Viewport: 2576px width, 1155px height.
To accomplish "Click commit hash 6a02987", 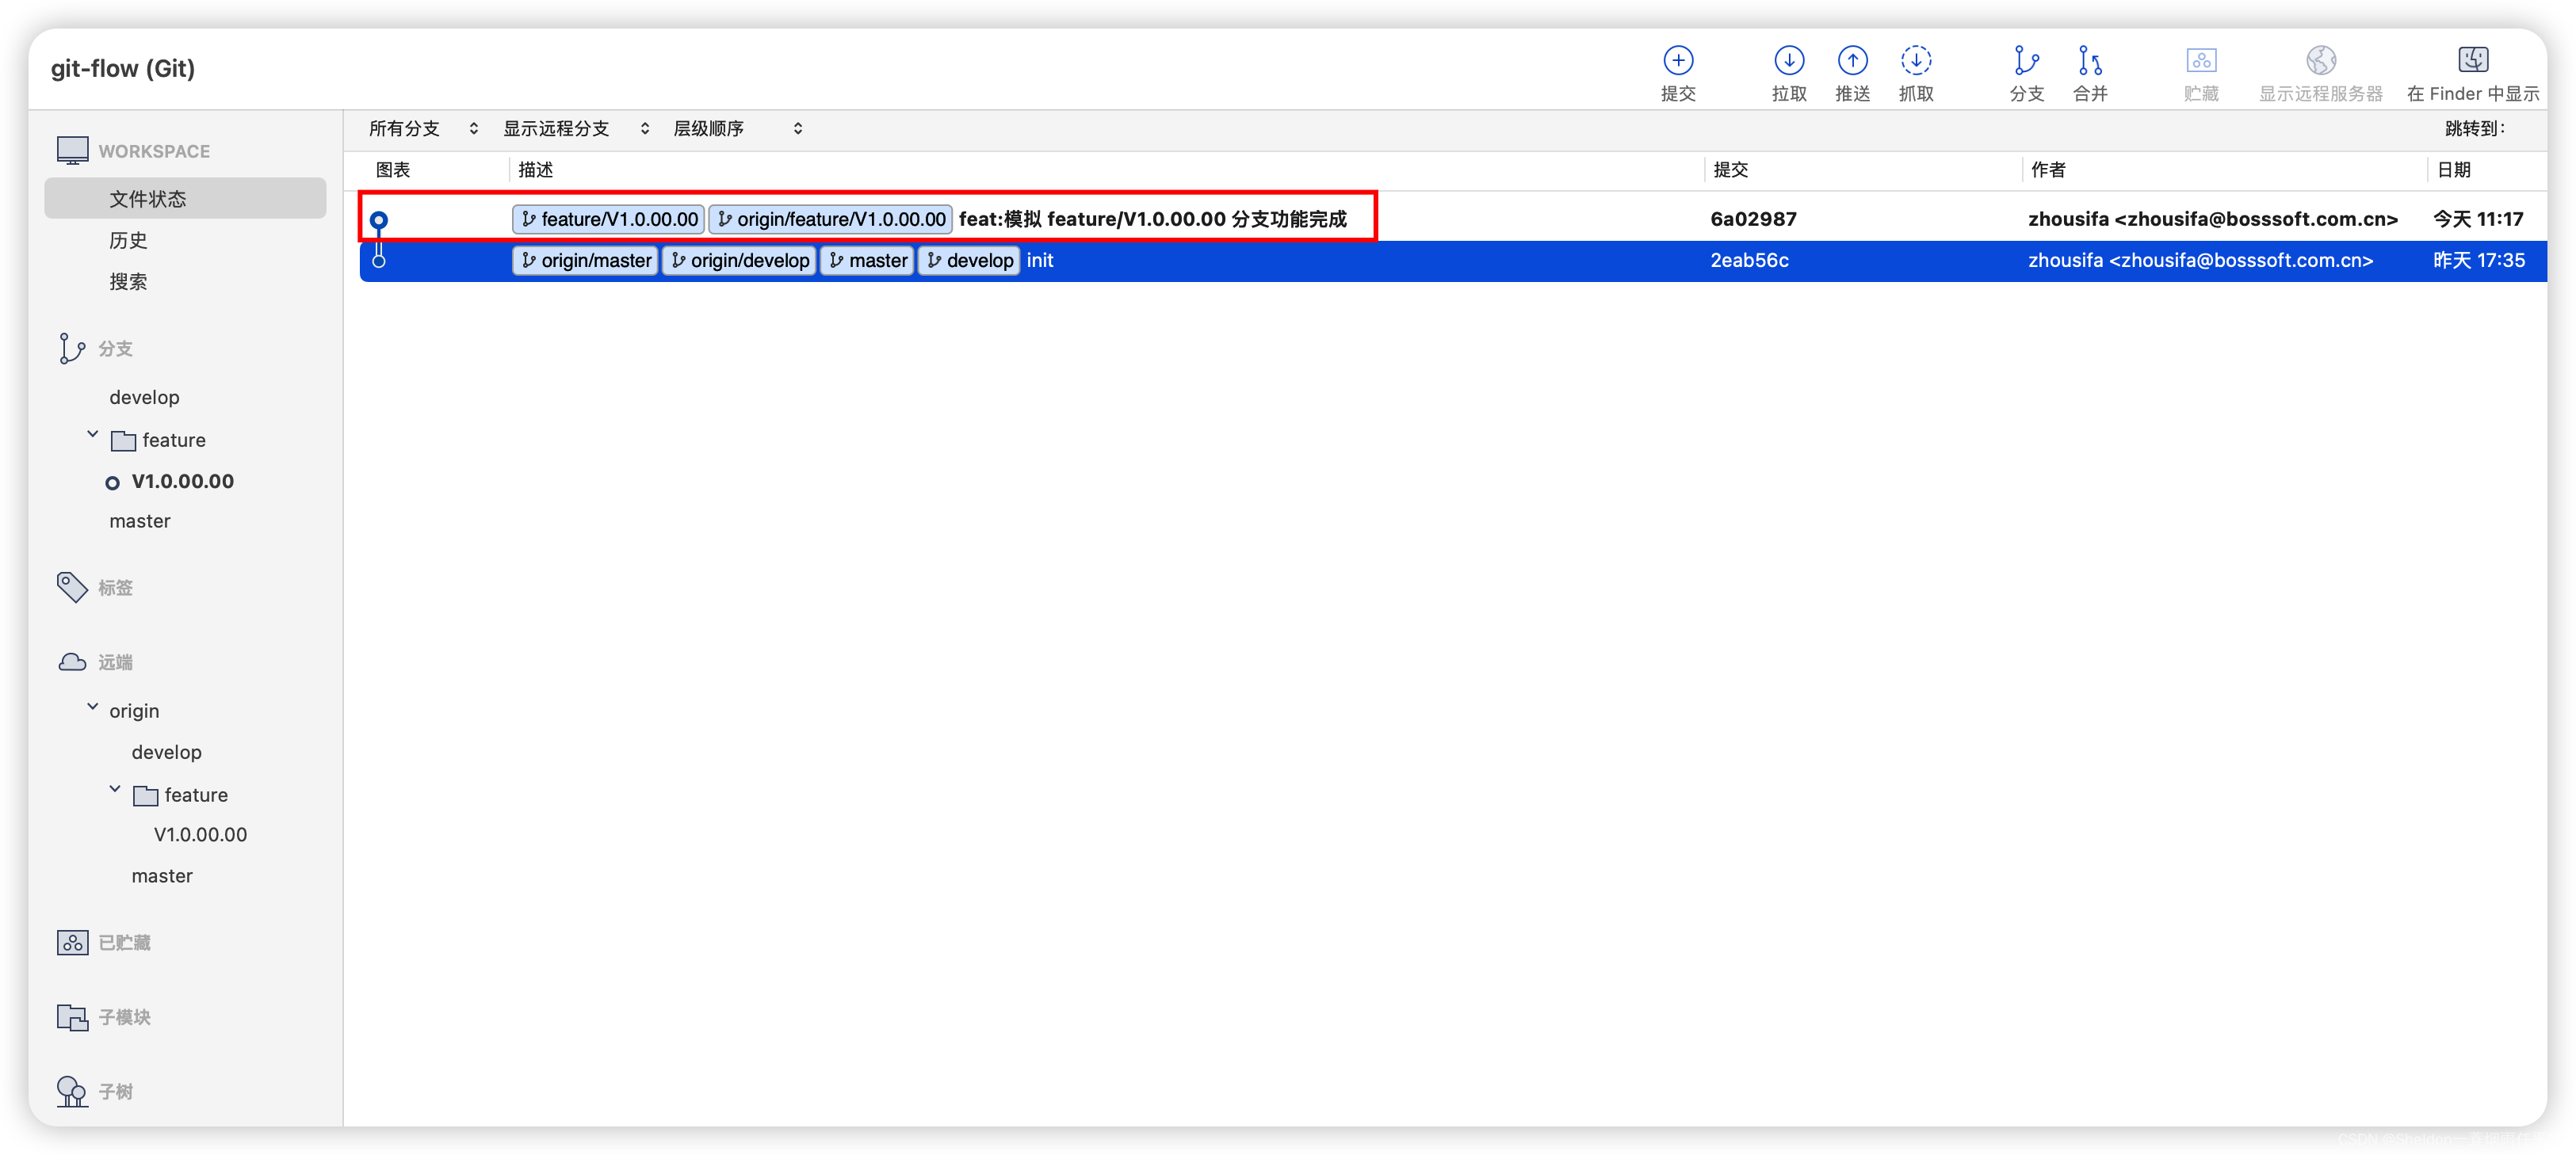I will tap(1753, 219).
